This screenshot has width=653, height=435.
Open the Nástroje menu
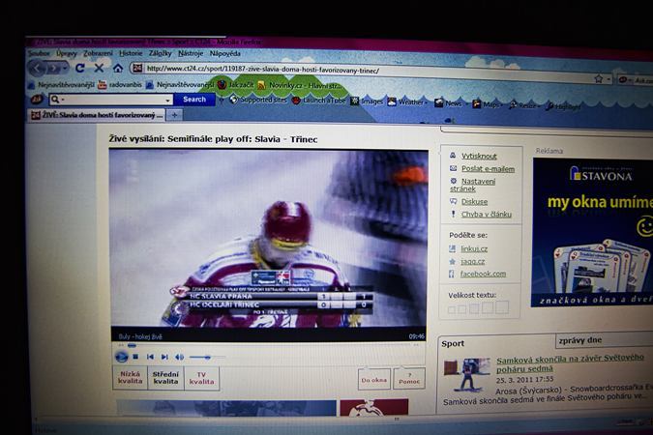pyautogui.click(x=191, y=53)
